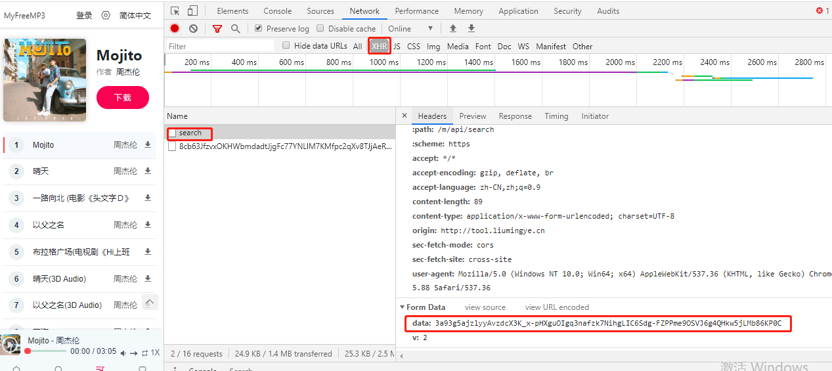Select the request starting with 8cb63JfzvxOKH
The height and width of the screenshot is (371, 832).
[279, 146]
